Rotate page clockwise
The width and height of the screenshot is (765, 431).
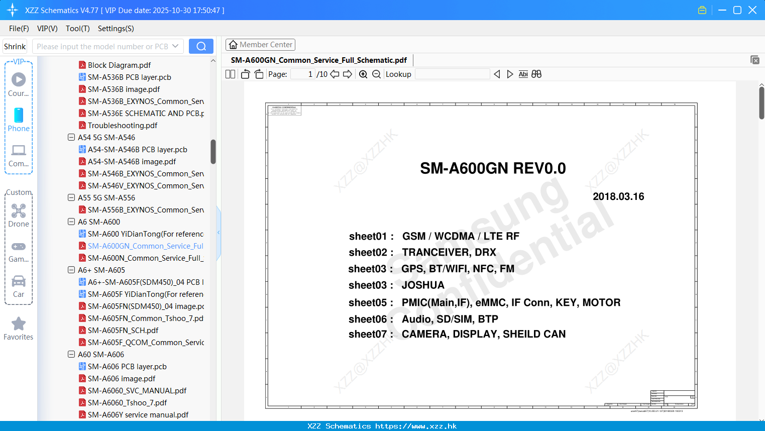tap(259, 74)
